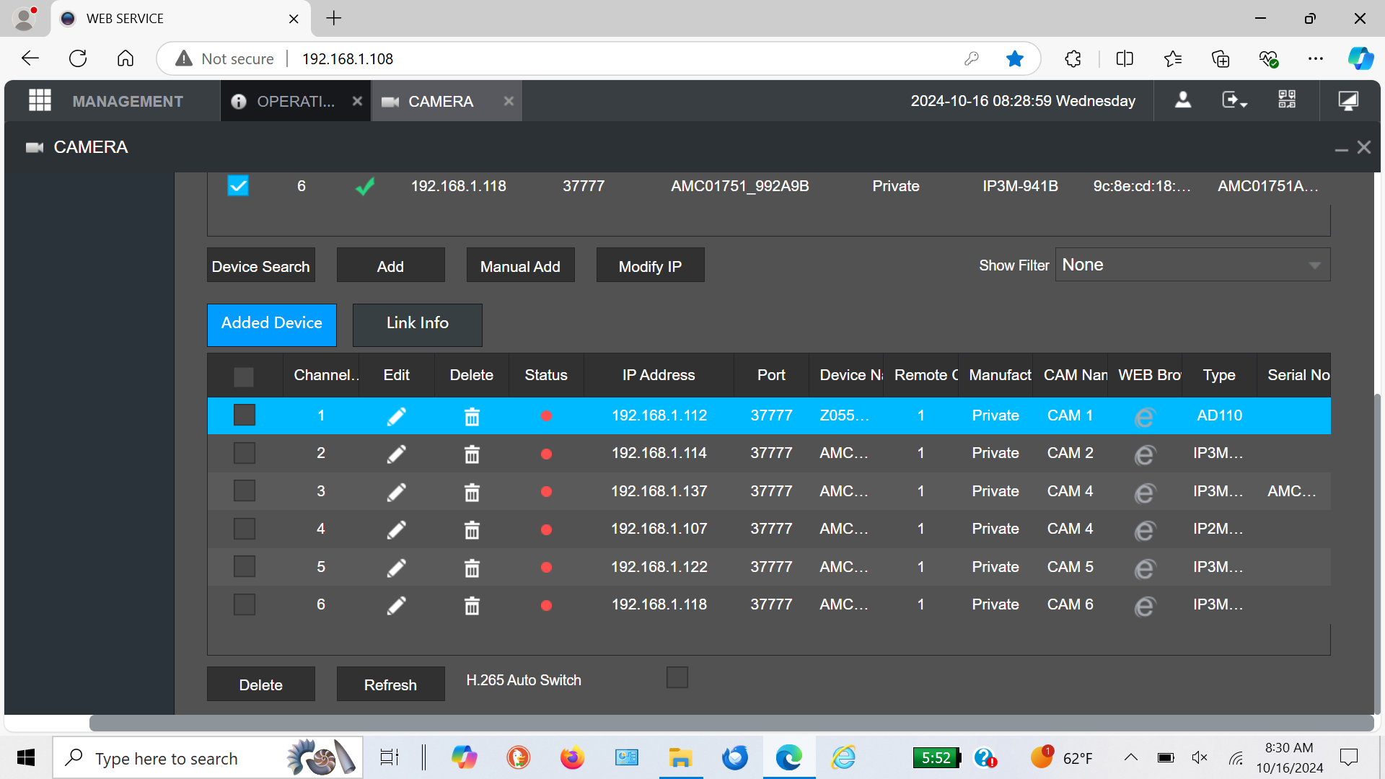Click the Windows taskbar search box
This screenshot has width=1385, height=779.
click(208, 757)
